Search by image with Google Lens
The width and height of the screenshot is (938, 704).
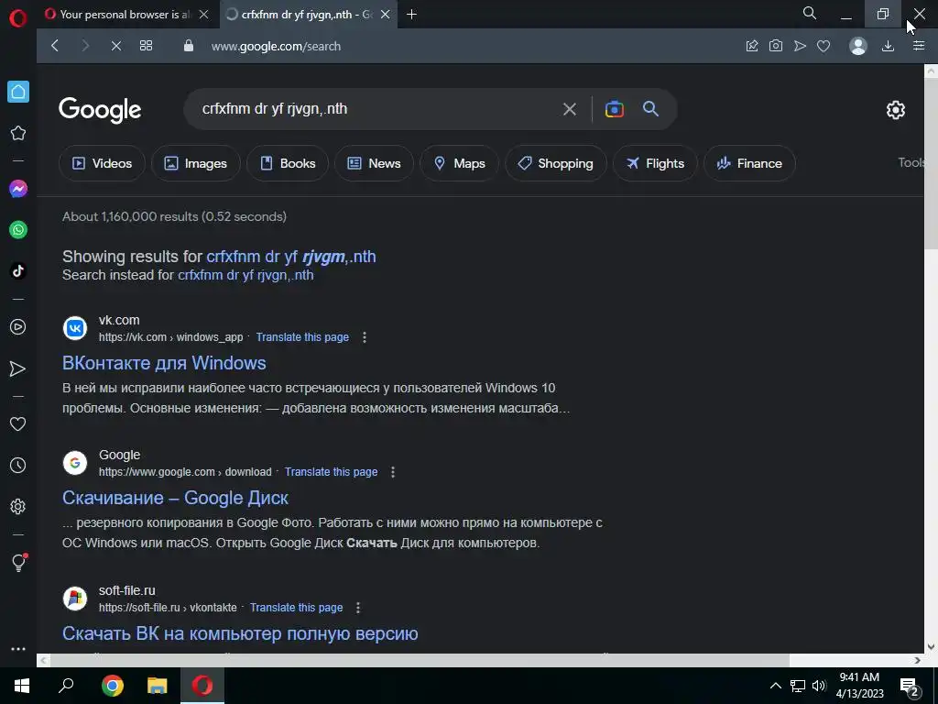[x=615, y=109]
